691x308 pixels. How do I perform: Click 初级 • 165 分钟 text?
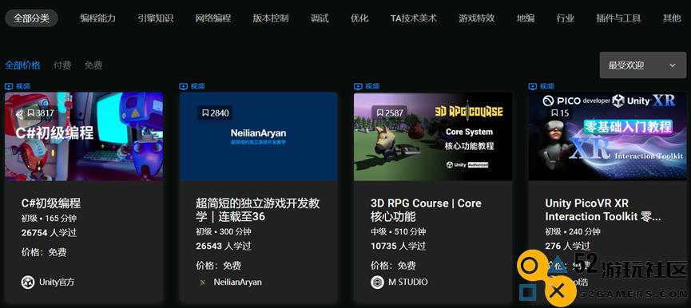click(49, 219)
